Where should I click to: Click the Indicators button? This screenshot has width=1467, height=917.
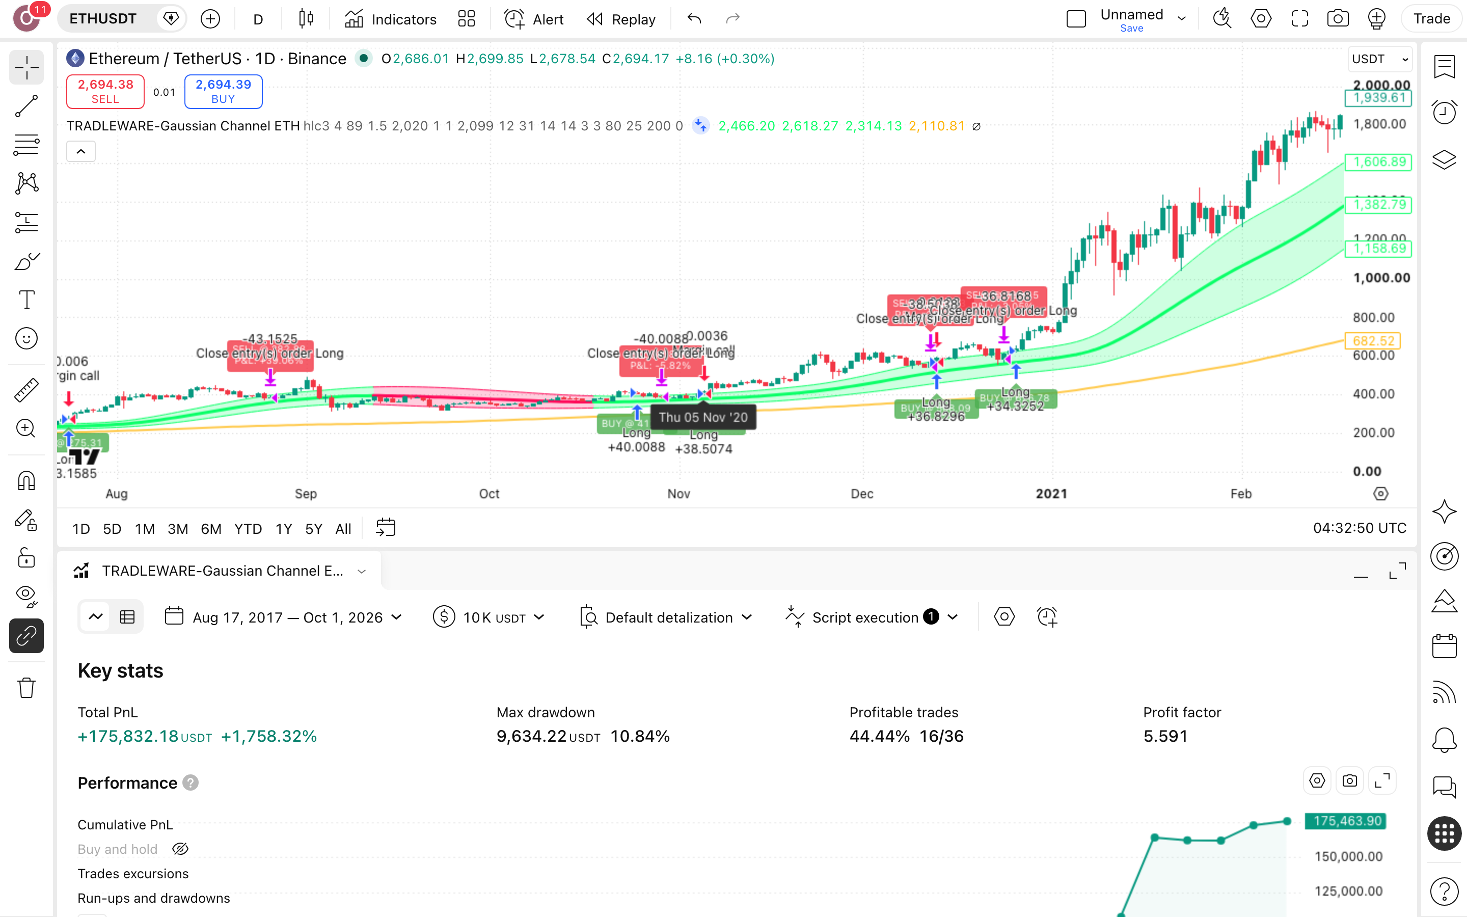tap(390, 19)
